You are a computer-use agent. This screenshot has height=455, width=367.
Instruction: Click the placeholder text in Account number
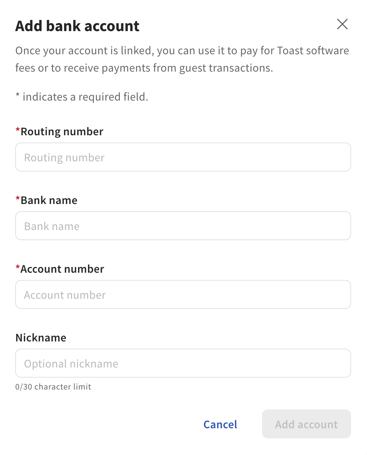[64, 294]
